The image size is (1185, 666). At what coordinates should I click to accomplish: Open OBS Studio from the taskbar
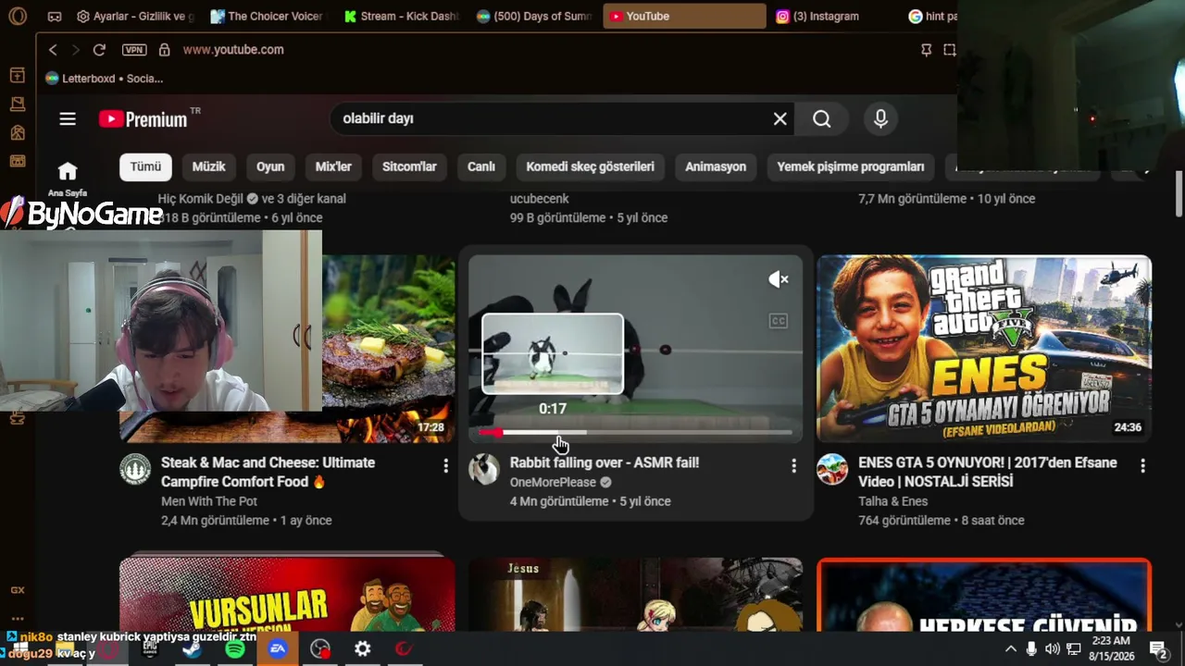pos(320,649)
